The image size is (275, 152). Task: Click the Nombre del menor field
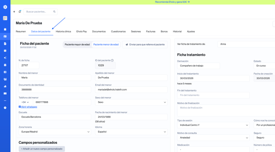coord(55,78)
